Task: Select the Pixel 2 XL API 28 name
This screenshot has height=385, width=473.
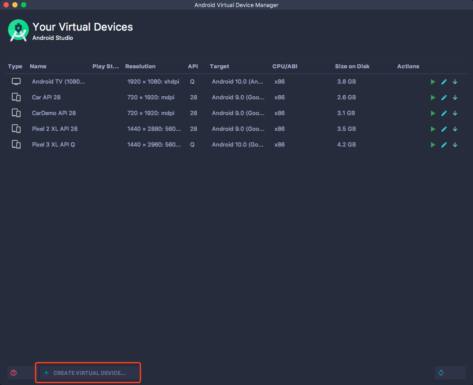Action: coord(55,129)
